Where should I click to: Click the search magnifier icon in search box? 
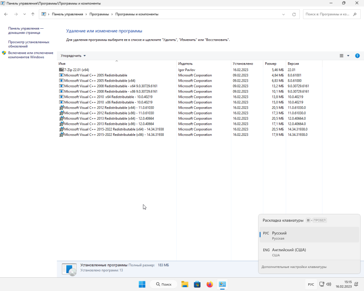point(355,15)
